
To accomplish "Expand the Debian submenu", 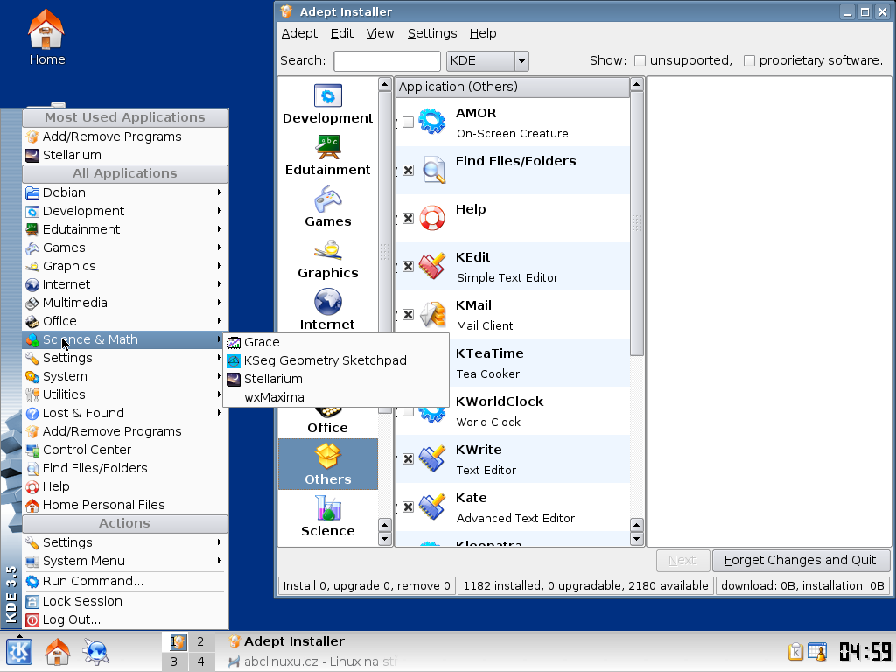I will [x=125, y=192].
